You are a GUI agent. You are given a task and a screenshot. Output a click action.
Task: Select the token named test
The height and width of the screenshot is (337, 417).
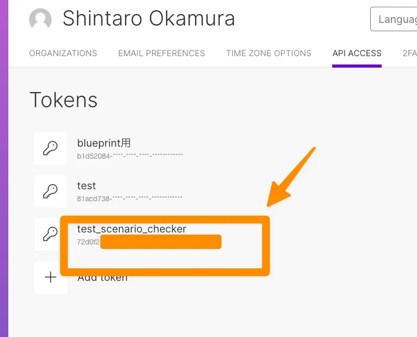click(86, 186)
